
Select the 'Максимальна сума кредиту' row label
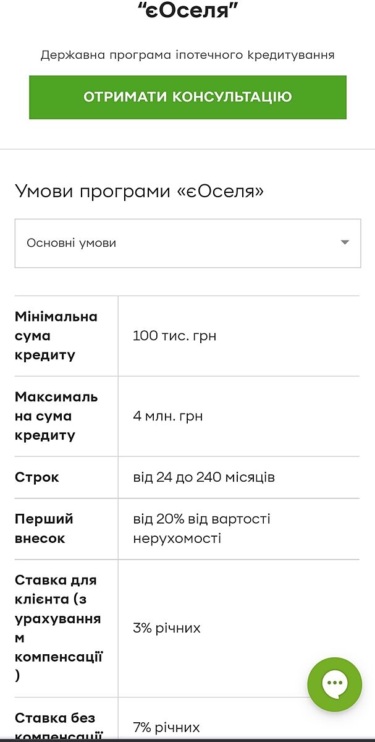[x=56, y=416]
